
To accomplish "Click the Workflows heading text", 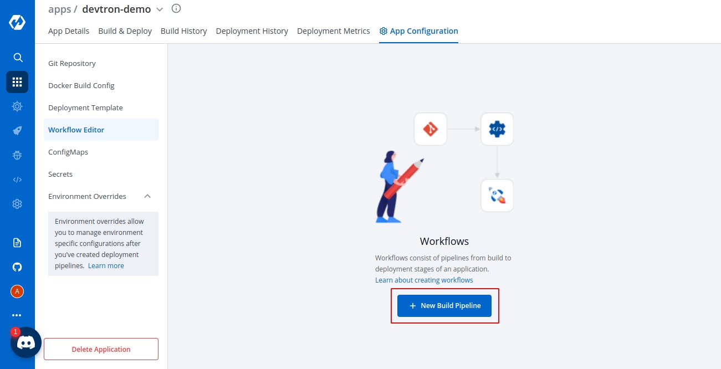I will pyautogui.click(x=444, y=241).
